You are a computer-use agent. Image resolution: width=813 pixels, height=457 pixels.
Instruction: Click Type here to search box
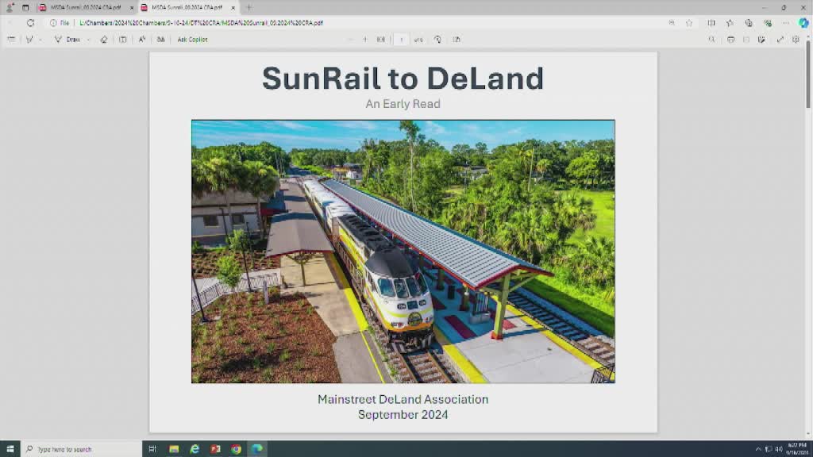82,449
